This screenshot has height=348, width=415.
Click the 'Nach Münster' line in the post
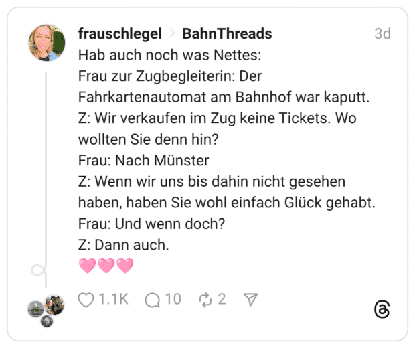(x=144, y=160)
